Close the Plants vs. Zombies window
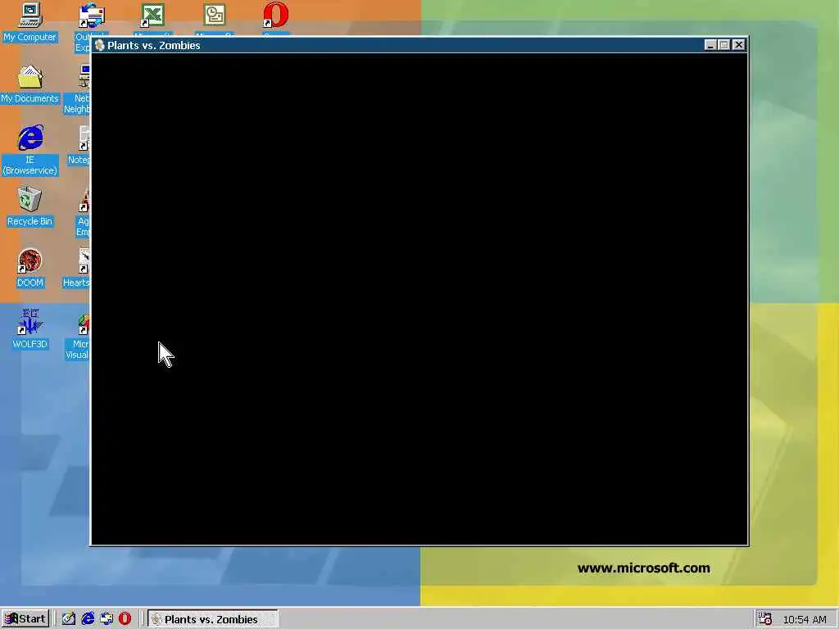Screen dimensions: 839x629 (x=738, y=46)
